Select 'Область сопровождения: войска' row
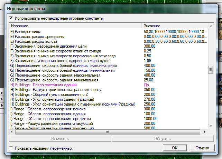Viewport: 222px width, 159px height. click(x=109, y=109)
